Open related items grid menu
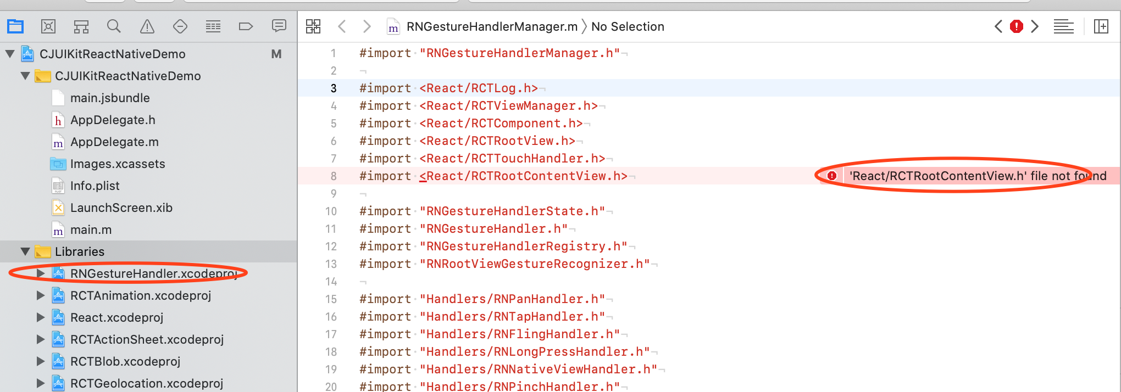The height and width of the screenshot is (392, 1121). click(x=313, y=26)
